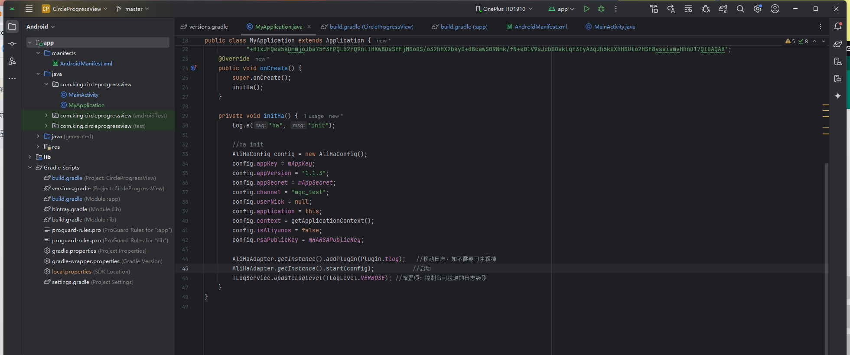Open the translate/language icon in top toolbar
Viewport: 850px width, 355px height.
coord(671,9)
